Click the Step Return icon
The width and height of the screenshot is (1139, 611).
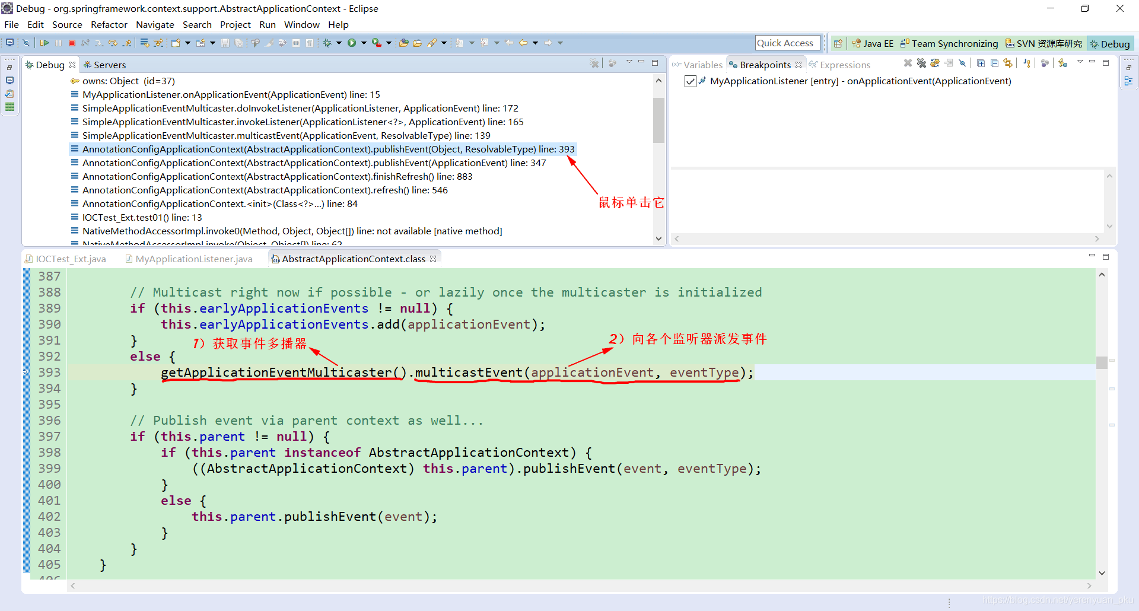point(126,43)
